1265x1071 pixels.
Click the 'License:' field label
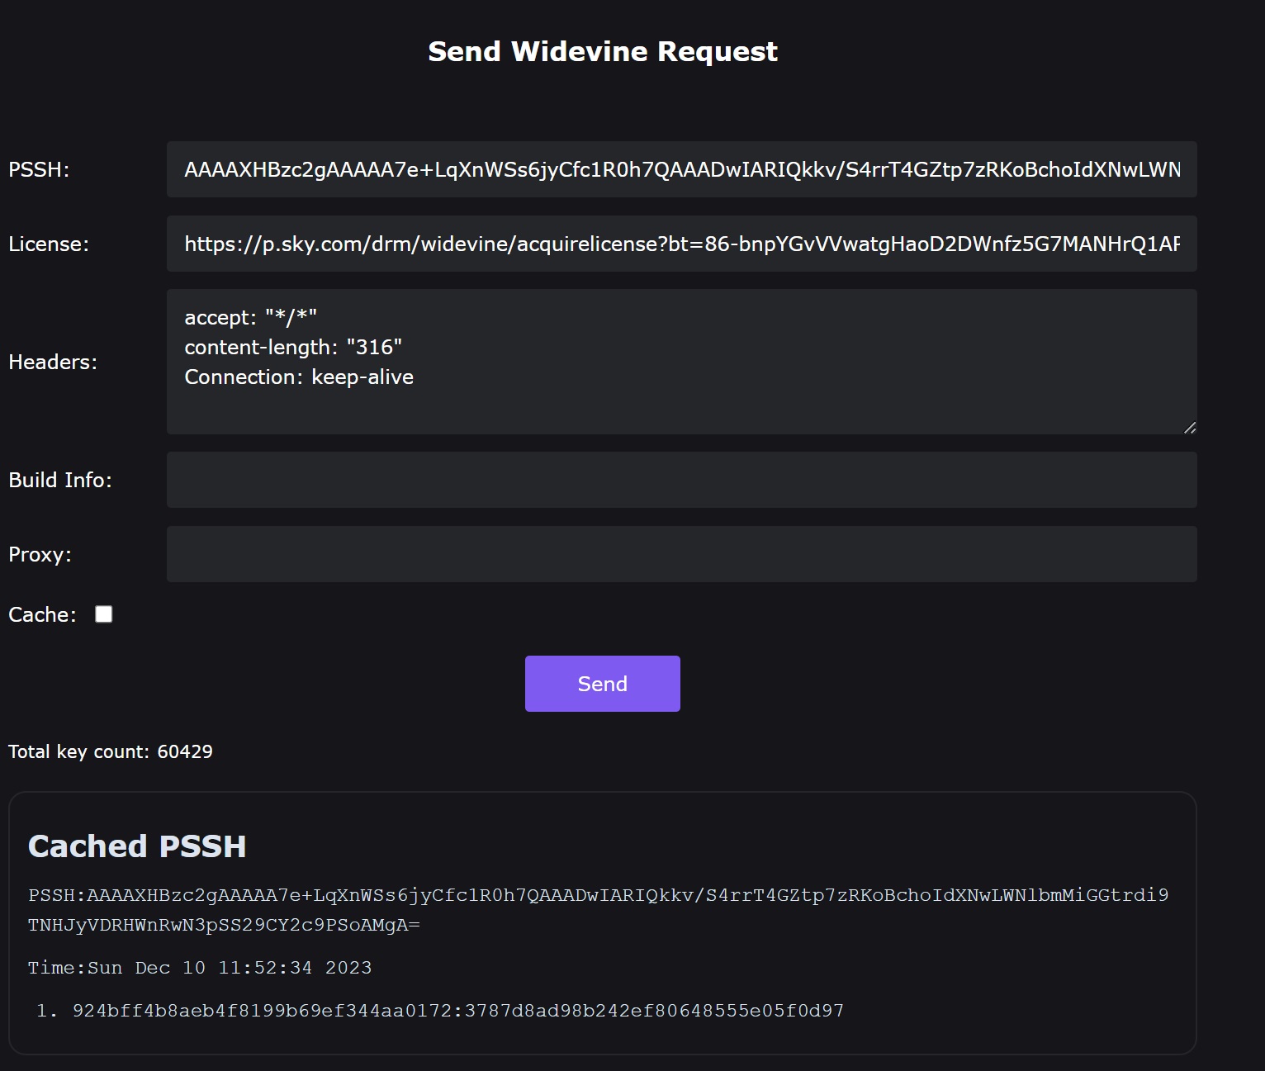coord(49,244)
